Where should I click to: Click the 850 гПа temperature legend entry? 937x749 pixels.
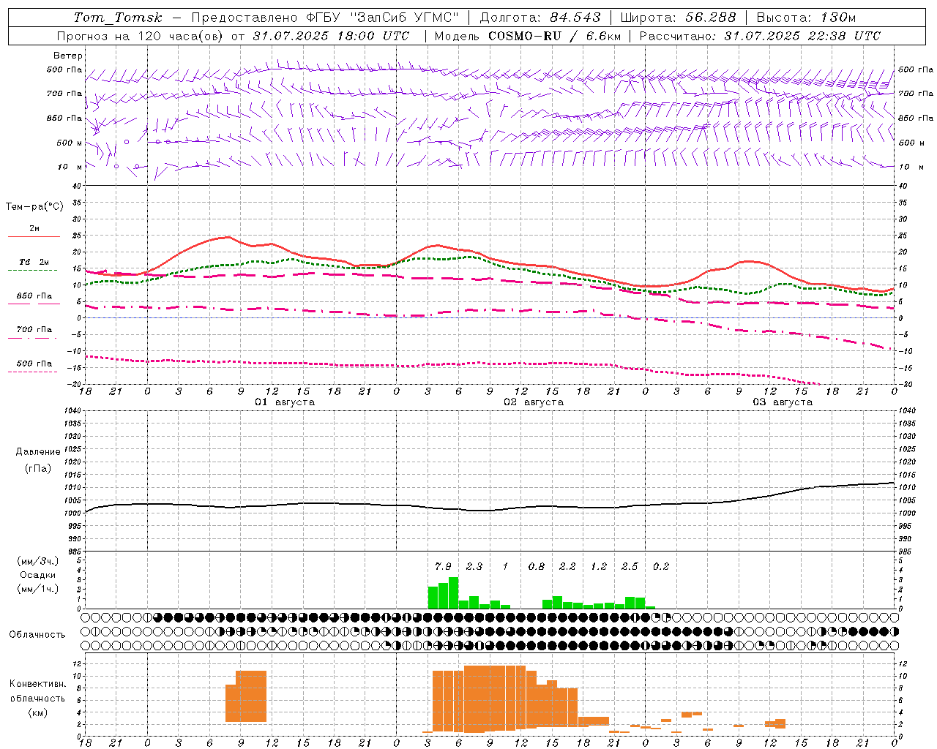(34, 296)
